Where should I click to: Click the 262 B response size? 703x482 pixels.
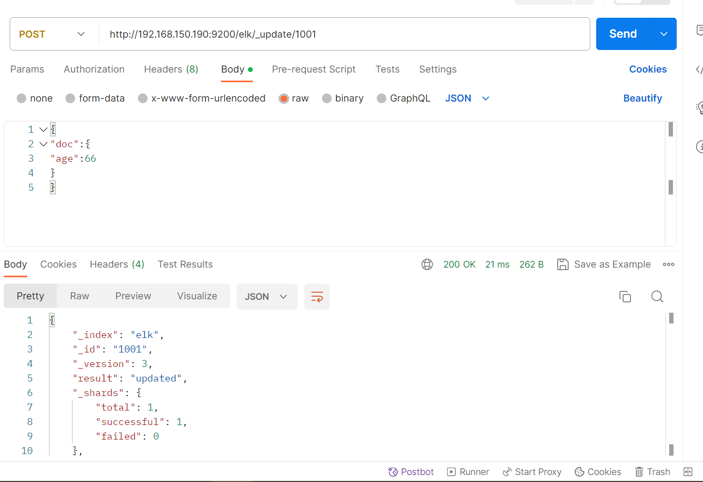tap(531, 264)
